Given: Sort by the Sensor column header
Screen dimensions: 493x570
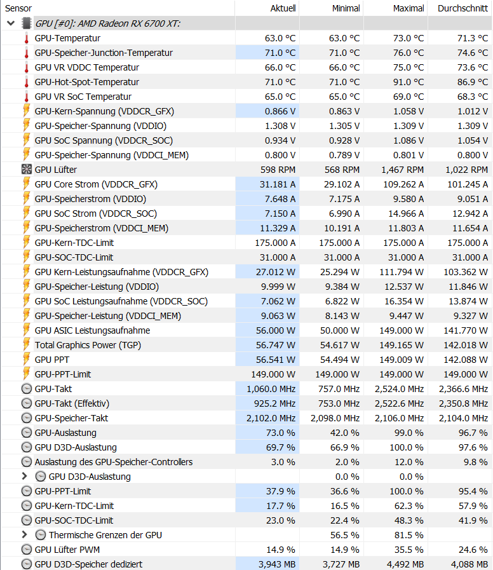Looking at the screenshot, I should click(118, 8).
